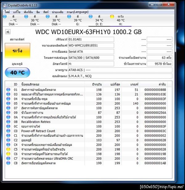Open the ไฟล์ (File) menu
This screenshot has height=190, width=185.
[7, 12]
